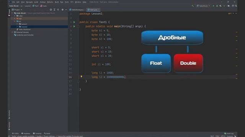Collapse the src folder arrow
The width and height of the screenshot is (245, 137).
click(15, 21)
